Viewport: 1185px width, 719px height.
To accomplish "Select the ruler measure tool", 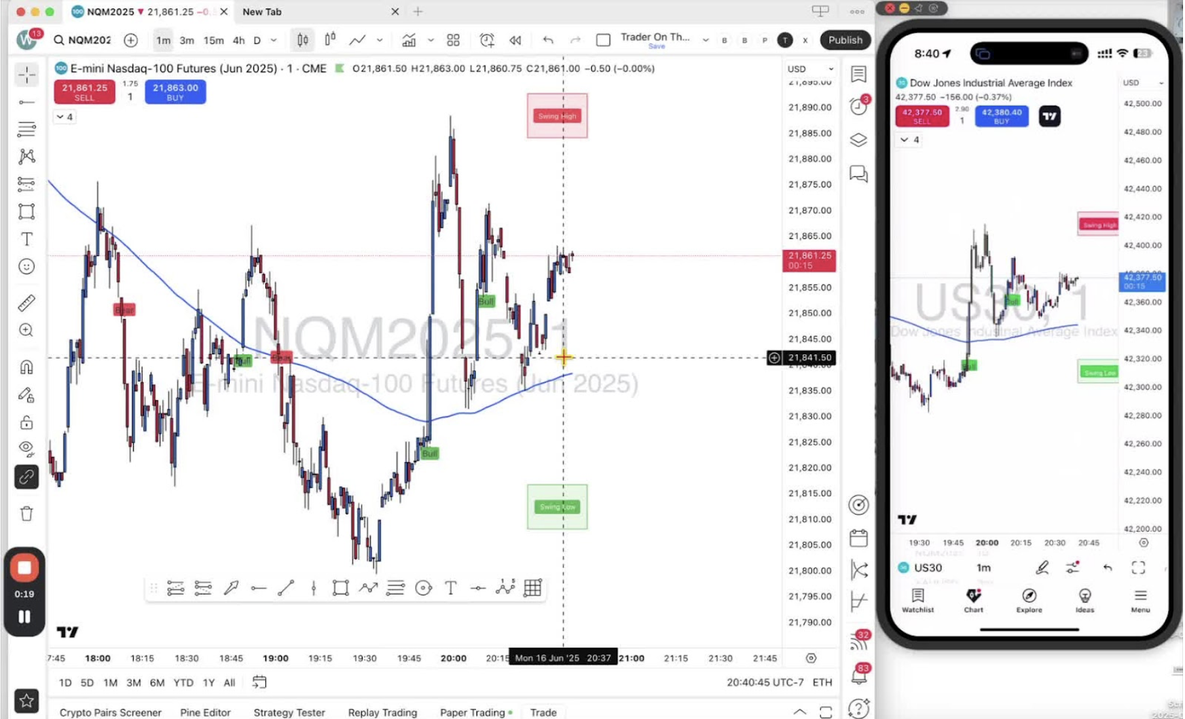I will [27, 303].
